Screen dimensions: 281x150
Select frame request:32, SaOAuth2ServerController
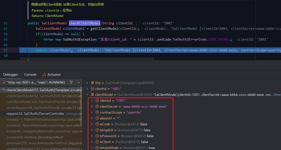coord(41,114)
